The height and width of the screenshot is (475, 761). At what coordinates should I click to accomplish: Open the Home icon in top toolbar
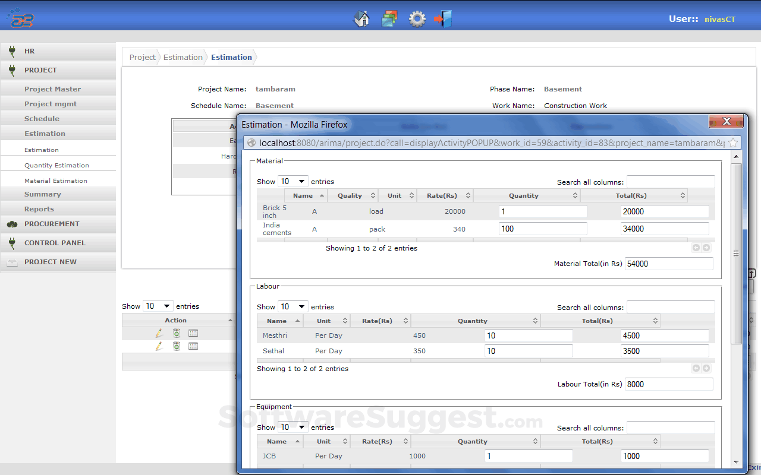pyautogui.click(x=361, y=18)
